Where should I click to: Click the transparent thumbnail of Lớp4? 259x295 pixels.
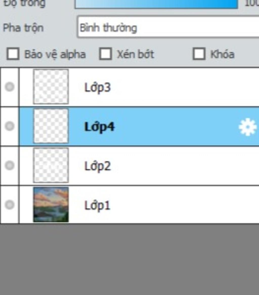51,126
